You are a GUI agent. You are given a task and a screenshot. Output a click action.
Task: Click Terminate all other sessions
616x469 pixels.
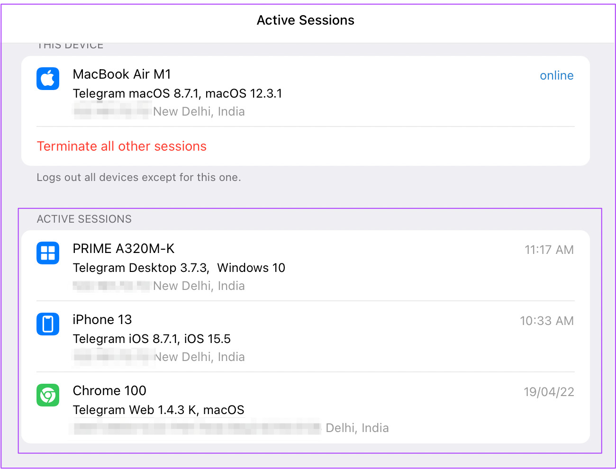[122, 146]
